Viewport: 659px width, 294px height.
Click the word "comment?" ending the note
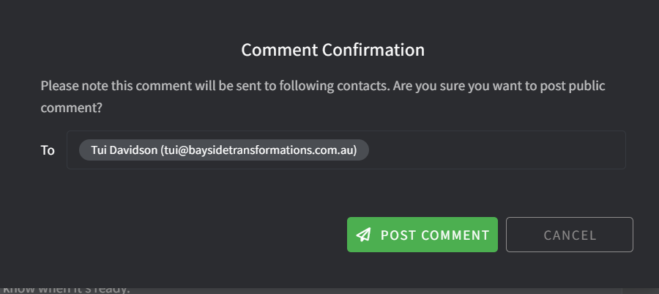click(71, 107)
